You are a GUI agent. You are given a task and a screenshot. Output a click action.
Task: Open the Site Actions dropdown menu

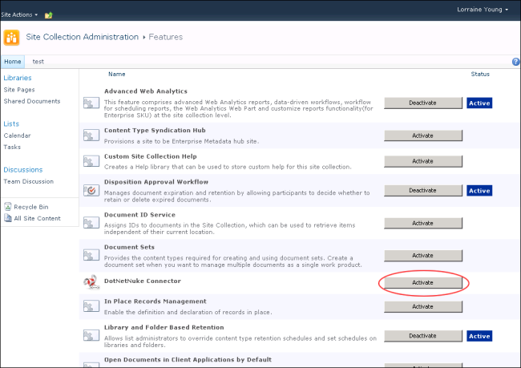click(x=19, y=14)
